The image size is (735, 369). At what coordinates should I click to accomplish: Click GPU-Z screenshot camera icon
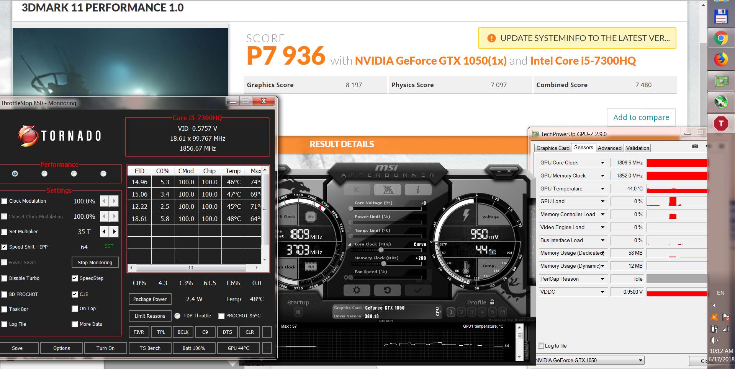695,146
